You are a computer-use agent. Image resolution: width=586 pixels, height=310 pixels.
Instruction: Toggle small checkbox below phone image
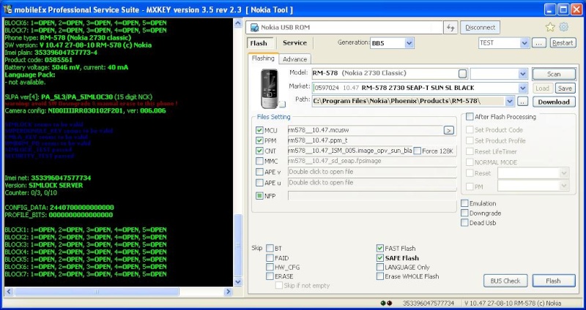pos(282,105)
